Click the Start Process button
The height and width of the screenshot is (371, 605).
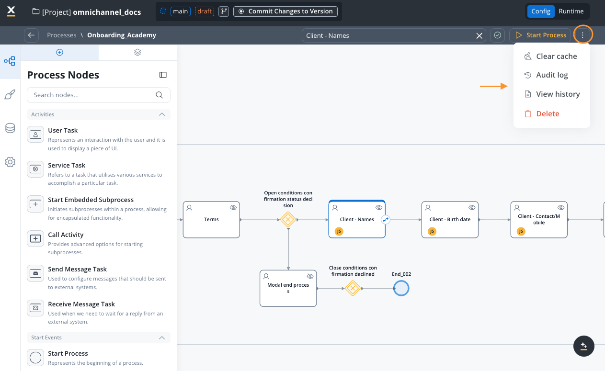coord(540,35)
